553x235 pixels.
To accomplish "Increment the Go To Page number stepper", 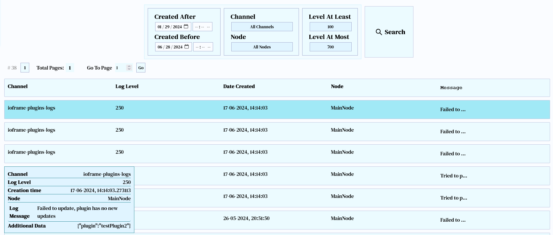I will [x=129, y=66].
